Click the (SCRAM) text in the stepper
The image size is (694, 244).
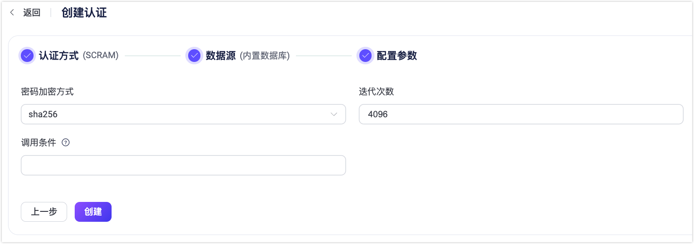(x=101, y=56)
